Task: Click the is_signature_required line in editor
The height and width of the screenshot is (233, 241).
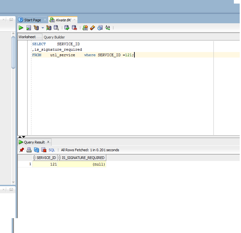Action: point(57,49)
